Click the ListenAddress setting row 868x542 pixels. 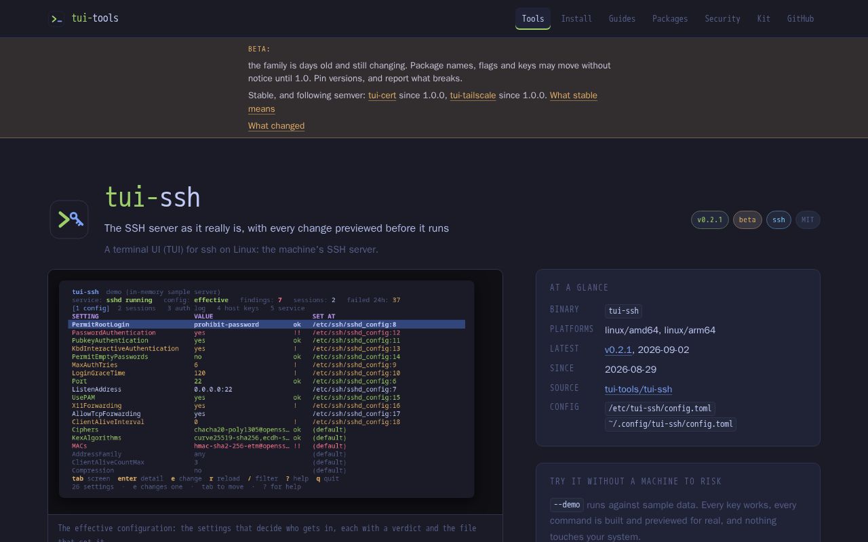(x=267, y=390)
